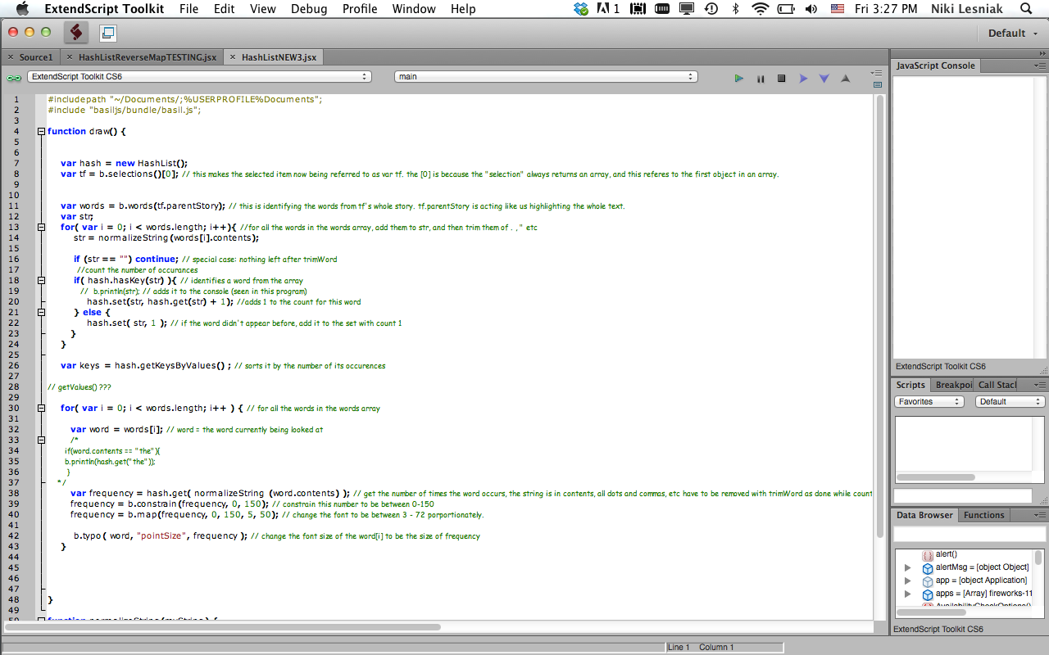
Task: Close HashListReverseMapTESTING.jsx tab
Action: (x=70, y=57)
